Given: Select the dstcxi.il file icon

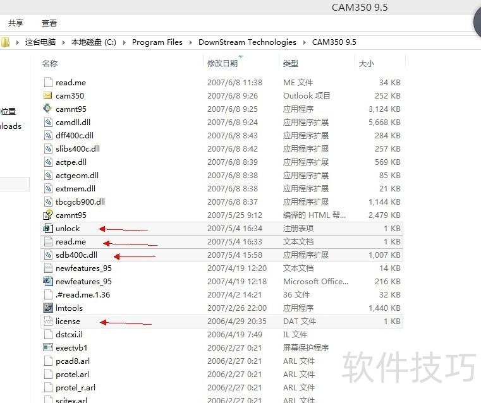Looking at the screenshot, I should tap(48, 334).
